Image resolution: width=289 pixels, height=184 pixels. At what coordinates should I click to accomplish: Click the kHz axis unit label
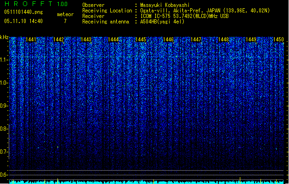[4, 37]
